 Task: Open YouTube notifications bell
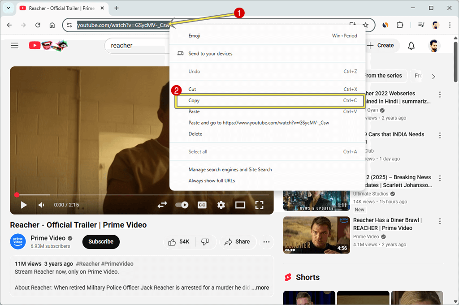(x=411, y=45)
